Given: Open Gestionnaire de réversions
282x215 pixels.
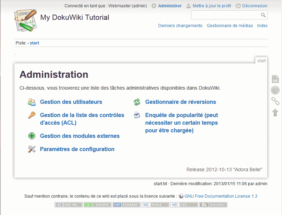Looking at the screenshot, I should (181, 102).
